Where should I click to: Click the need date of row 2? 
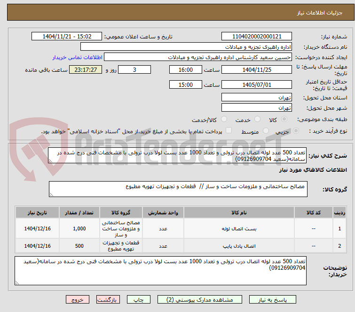tap(37, 246)
